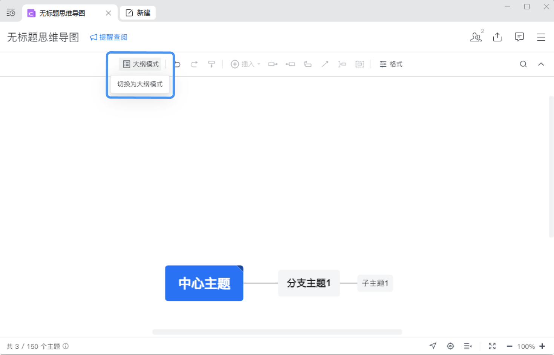Screen dimensions: 554x355
Task: Open the 插入 dropdown
Action: (246, 64)
